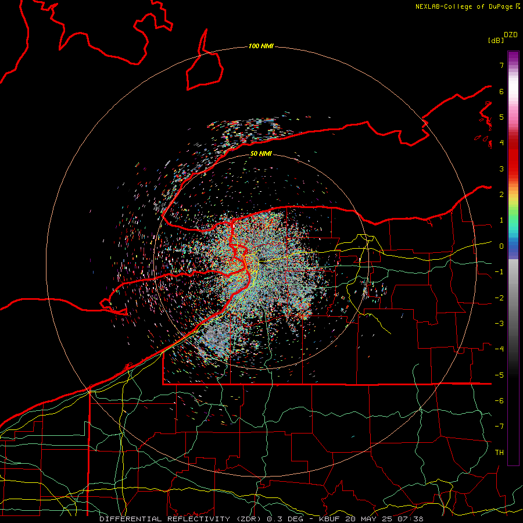Click the -2 value on the color scale
The height and width of the screenshot is (523, 523).
(499, 298)
